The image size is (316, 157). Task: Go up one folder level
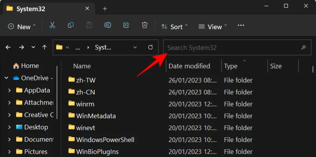coord(44,47)
